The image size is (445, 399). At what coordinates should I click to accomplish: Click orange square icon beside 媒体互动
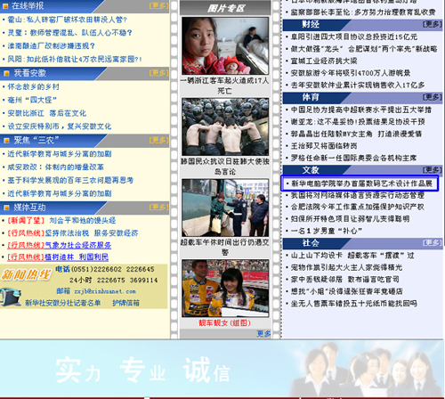tap(6, 208)
